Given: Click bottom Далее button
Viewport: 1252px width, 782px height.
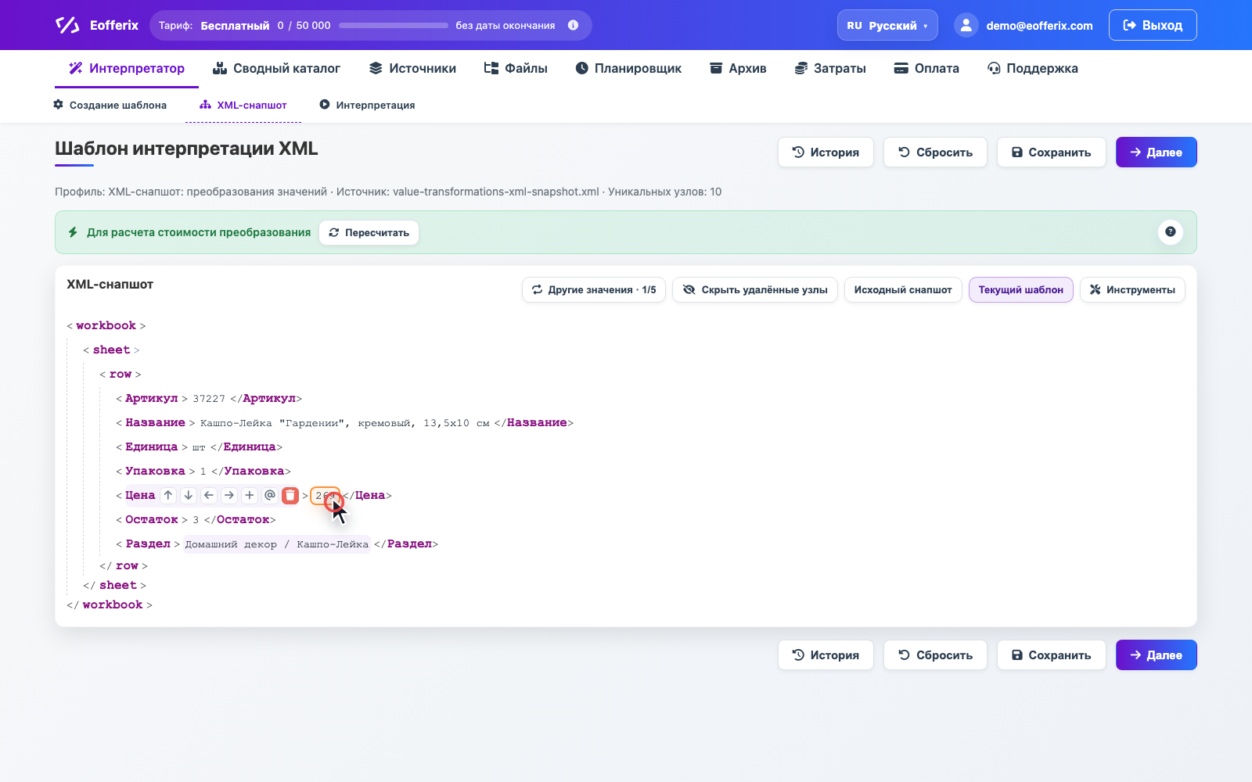Looking at the screenshot, I should [x=1156, y=655].
